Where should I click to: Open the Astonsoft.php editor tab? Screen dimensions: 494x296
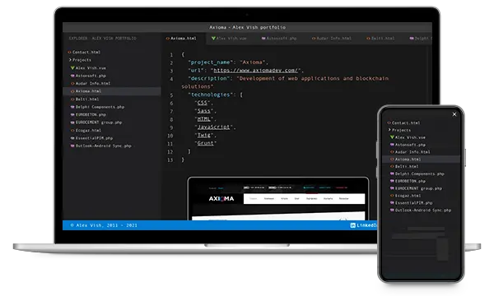[x=279, y=39]
